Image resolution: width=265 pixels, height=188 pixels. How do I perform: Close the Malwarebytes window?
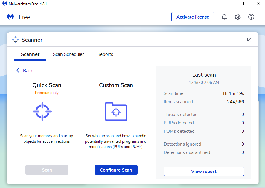pos(259,4)
